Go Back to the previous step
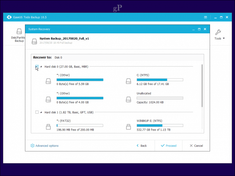 (x=142, y=146)
